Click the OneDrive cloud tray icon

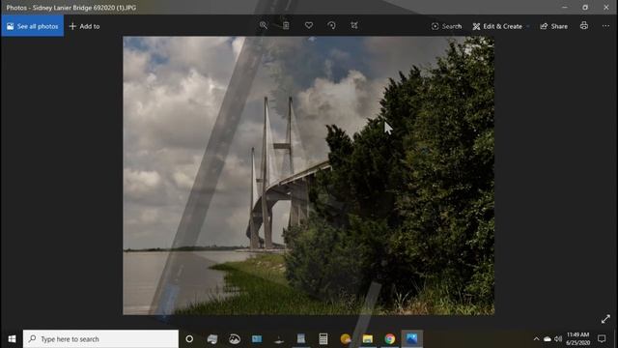pos(548,339)
